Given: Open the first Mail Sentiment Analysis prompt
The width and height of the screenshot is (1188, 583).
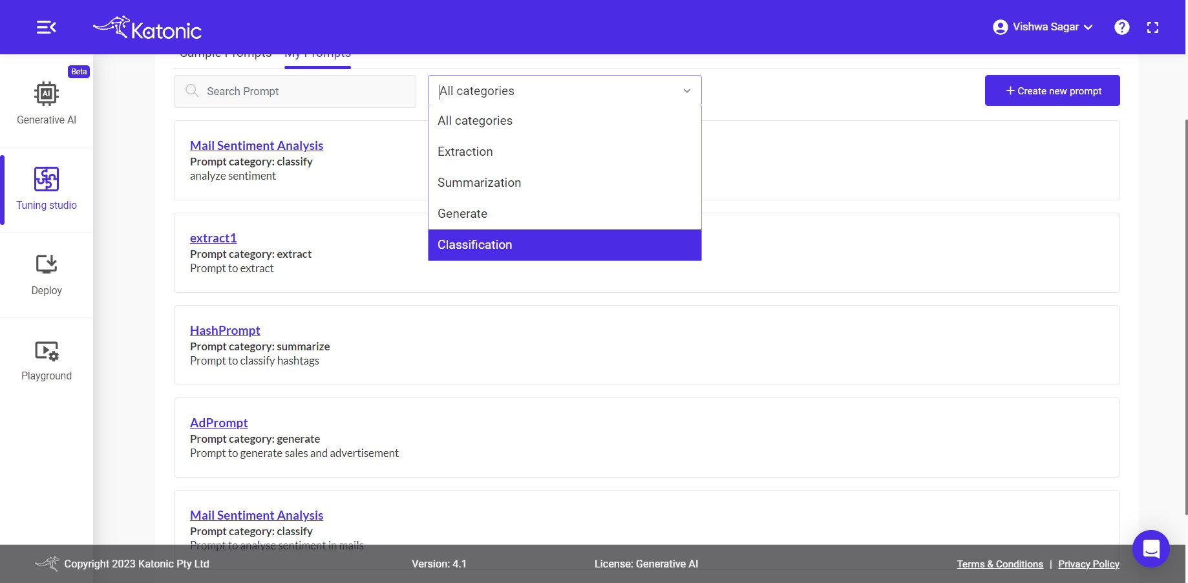Looking at the screenshot, I should pyautogui.click(x=257, y=145).
